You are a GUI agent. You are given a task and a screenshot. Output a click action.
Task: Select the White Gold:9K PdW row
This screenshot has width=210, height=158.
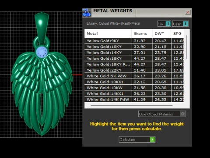point(134,76)
